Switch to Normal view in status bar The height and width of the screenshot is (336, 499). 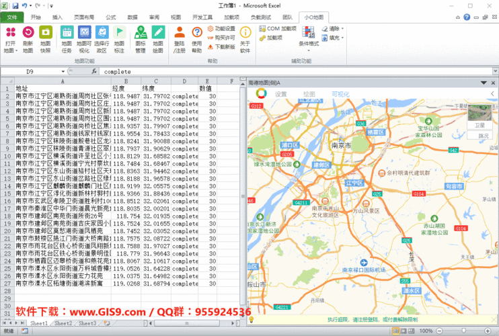pos(395,331)
